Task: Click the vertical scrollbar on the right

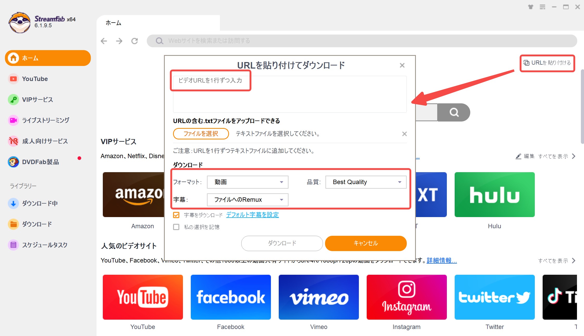Action: [582, 106]
